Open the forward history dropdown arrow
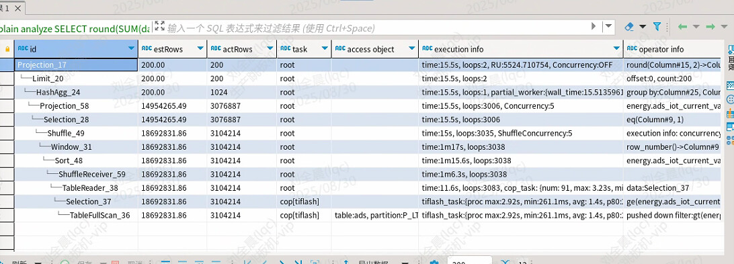The image size is (734, 264). (724, 27)
